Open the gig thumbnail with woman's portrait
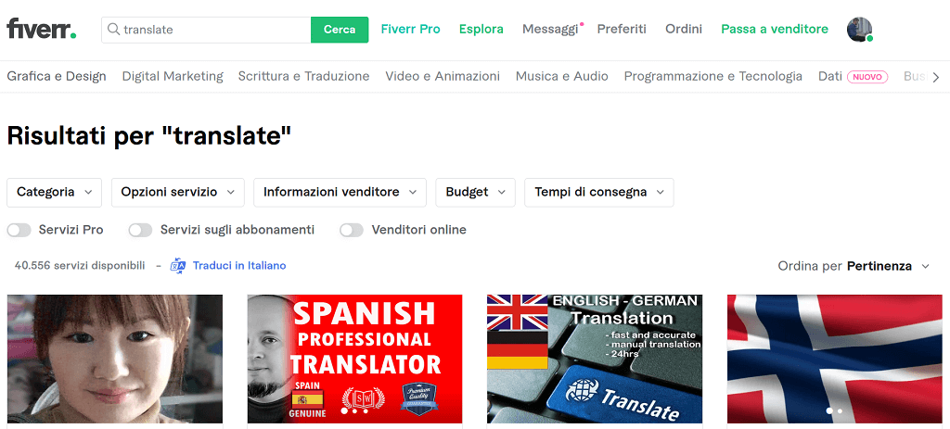The image size is (950, 429). pos(114,359)
